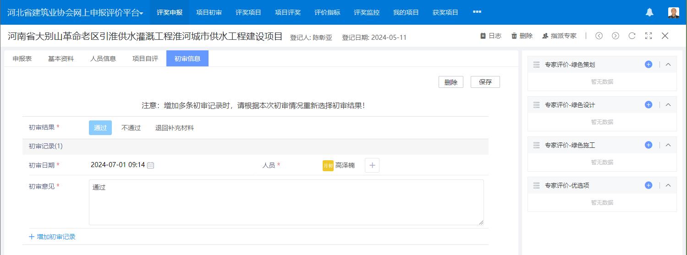This screenshot has height=255, width=687.
Task: Select 通过 as 初审结果
Action: (100, 128)
